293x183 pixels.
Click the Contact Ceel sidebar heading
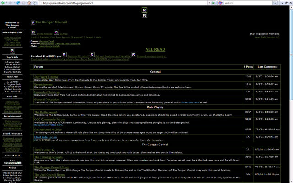point(12,156)
